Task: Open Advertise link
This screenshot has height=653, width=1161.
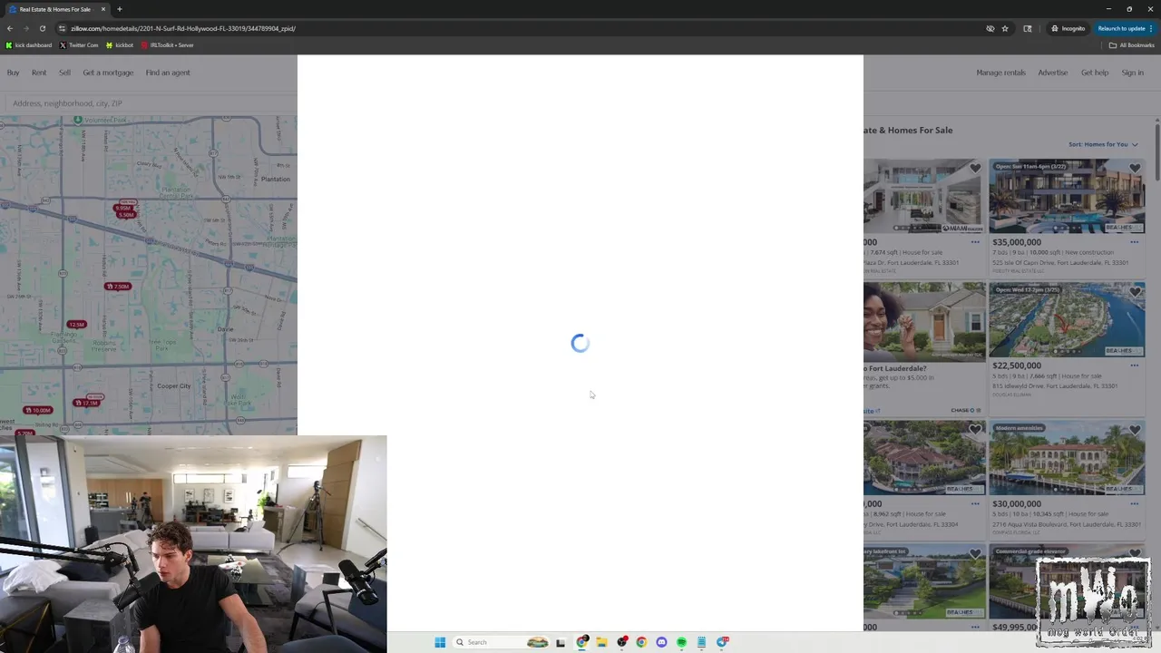Action: pos(1052,73)
